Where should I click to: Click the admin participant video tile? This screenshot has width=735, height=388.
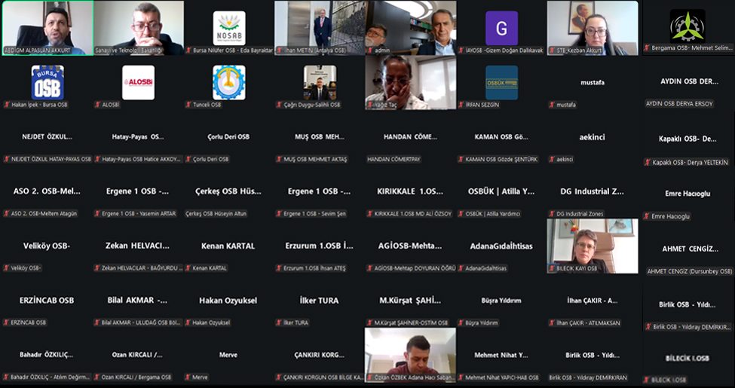[410, 28]
